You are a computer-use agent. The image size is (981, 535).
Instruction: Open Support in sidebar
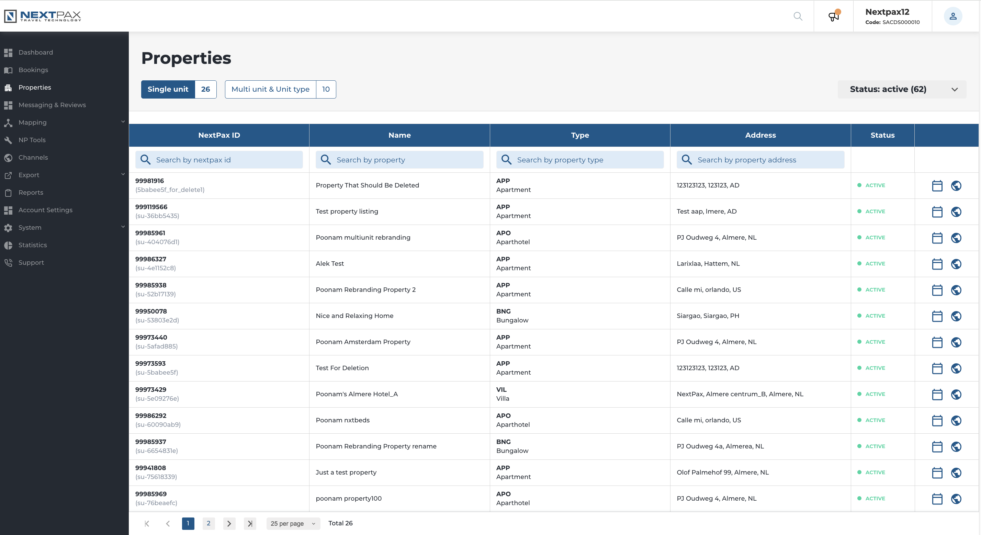coord(31,262)
